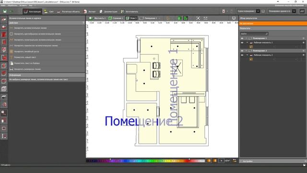This screenshot has width=307, height=173.
Task: Click the first orange swatch button after the color scale
Action: click(x=209, y=161)
